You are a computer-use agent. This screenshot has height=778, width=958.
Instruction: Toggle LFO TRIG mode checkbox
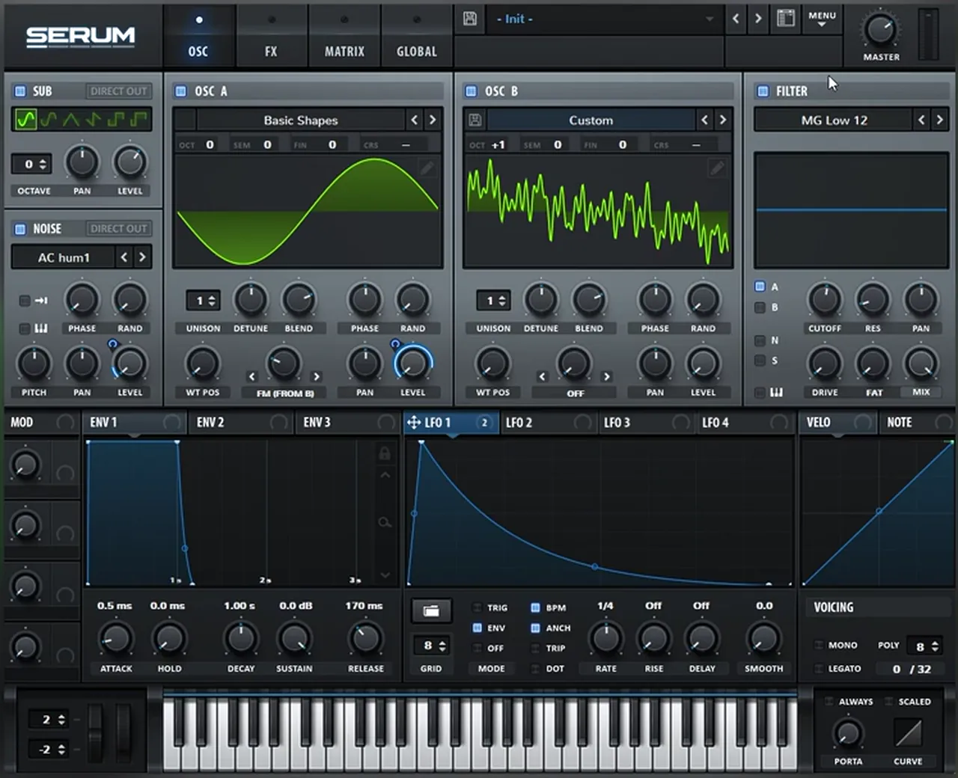click(x=477, y=607)
